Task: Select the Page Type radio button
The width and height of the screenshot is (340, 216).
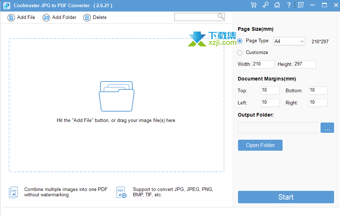Action: [240, 41]
